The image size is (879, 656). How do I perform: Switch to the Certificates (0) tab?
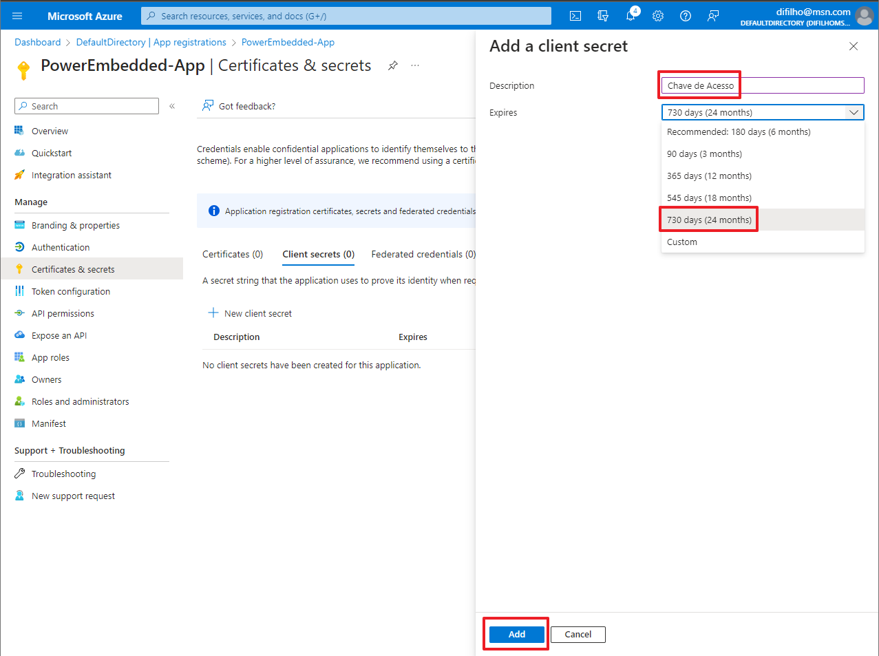coord(233,254)
